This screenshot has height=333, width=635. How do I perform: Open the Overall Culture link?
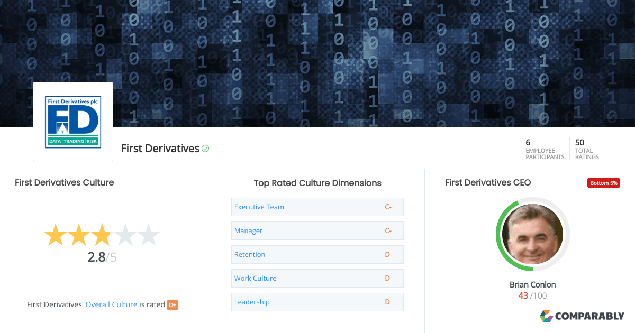(111, 304)
